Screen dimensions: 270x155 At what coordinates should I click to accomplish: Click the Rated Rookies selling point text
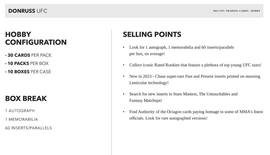pyautogui.click(x=195, y=65)
